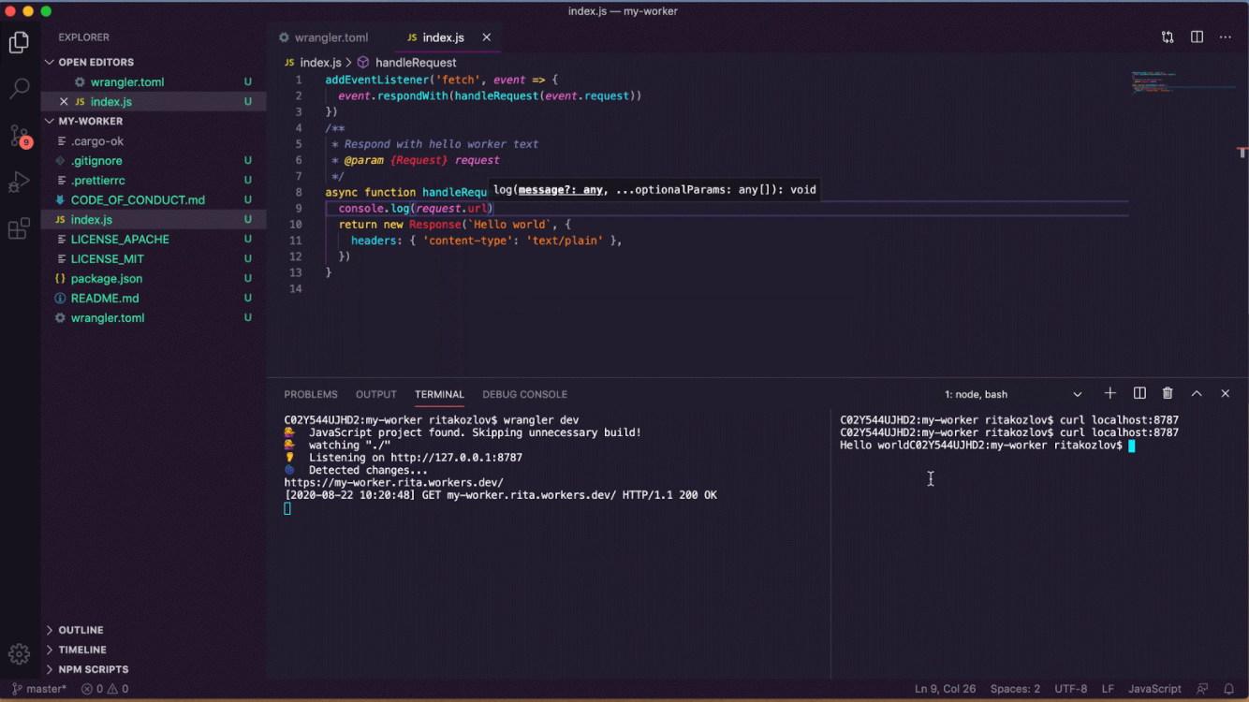Add a new terminal with plus icon
This screenshot has height=702, width=1249.
1110,394
